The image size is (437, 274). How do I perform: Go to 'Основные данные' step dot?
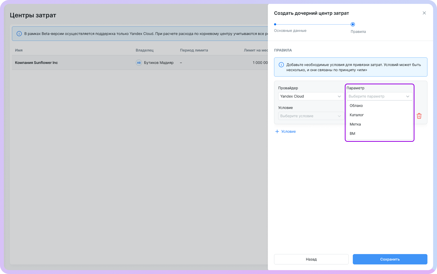coord(275,24)
